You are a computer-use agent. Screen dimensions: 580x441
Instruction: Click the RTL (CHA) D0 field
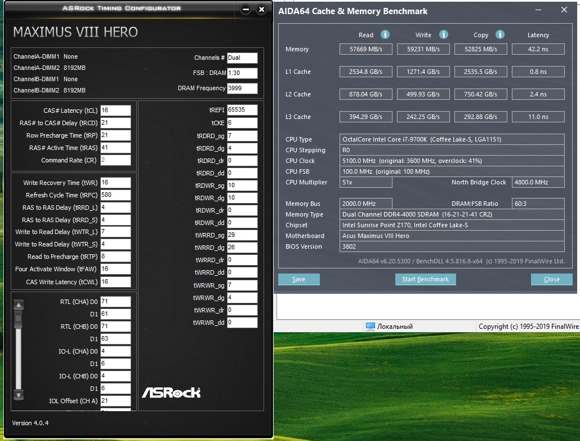click(x=115, y=302)
